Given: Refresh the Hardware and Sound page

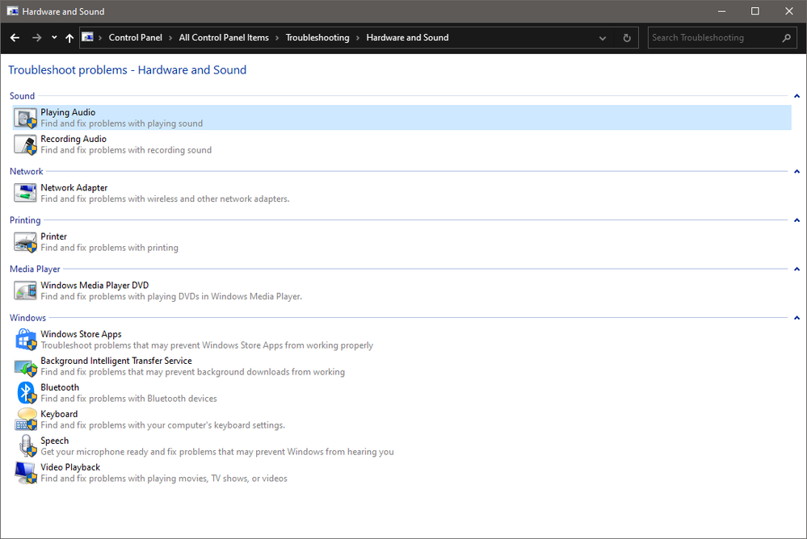Looking at the screenshot, I should click(626, 38).
